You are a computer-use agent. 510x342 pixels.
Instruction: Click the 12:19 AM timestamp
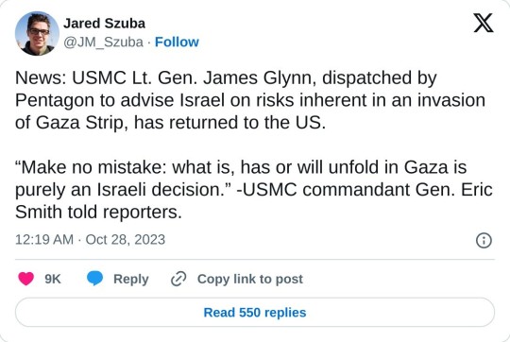[44, 240]
